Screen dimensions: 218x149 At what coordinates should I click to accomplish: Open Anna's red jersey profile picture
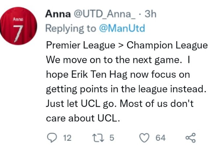pyautogui.click(x=18, y=26)
